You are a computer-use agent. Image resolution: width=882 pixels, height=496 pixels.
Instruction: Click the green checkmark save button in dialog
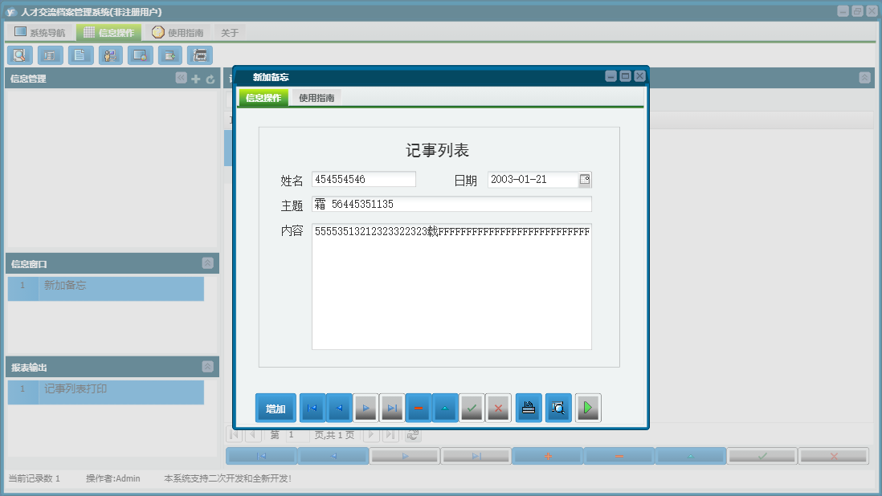coord(472,409)
